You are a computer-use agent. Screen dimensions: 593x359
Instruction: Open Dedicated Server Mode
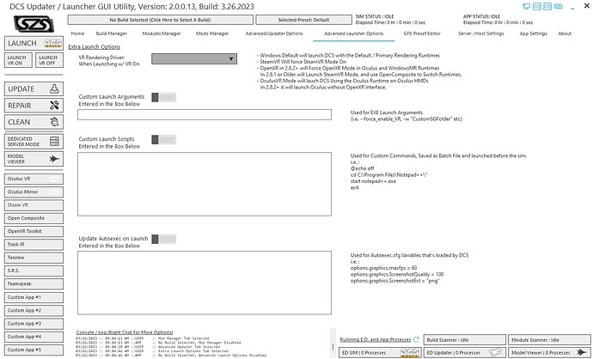[x=34, y=142]
